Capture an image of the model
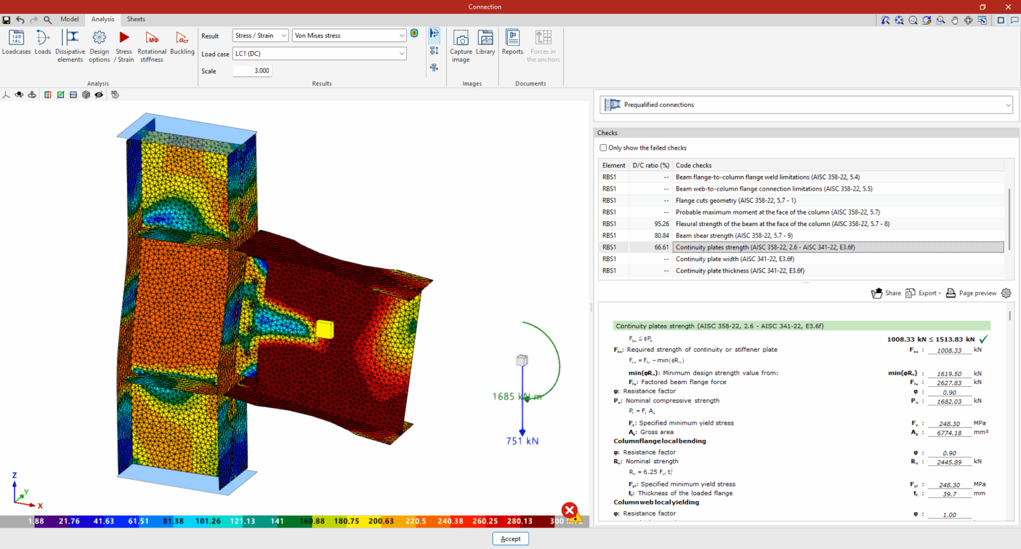This screenshot has height=549, width=1021. pyautogui.click(x=461, y=44)
